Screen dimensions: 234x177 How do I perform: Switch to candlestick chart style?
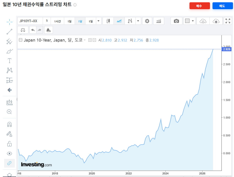click(108, 21)
